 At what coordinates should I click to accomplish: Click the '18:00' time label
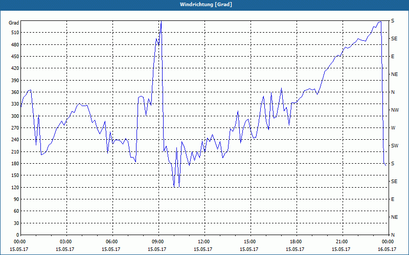coord(296,242)
